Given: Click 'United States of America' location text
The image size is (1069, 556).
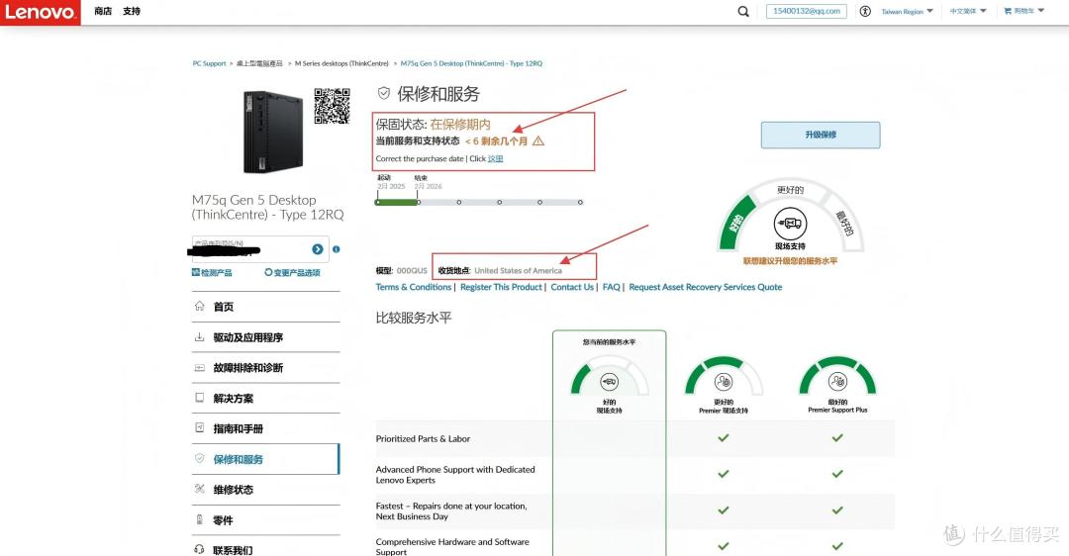Looking at the screenshot, I should pos(518,270).
